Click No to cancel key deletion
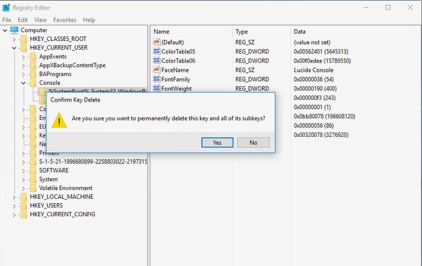Screen dimensions: 422x266 pos(253,142)
